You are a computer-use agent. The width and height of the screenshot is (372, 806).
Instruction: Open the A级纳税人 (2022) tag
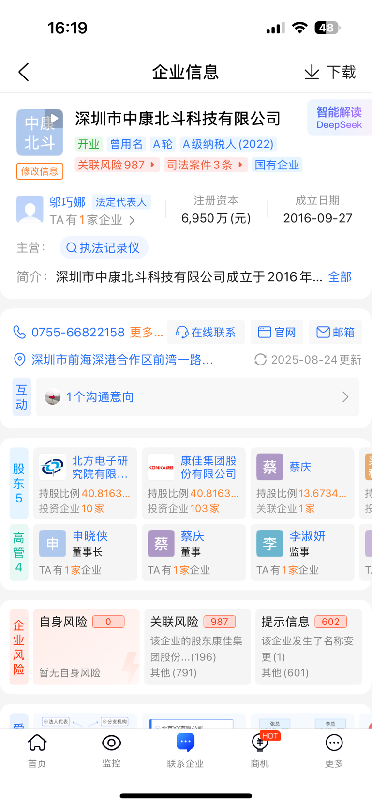coord(228,144)
